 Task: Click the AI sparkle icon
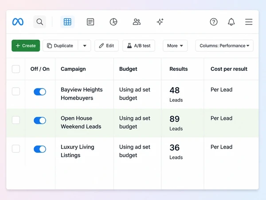tap(160, 22)
